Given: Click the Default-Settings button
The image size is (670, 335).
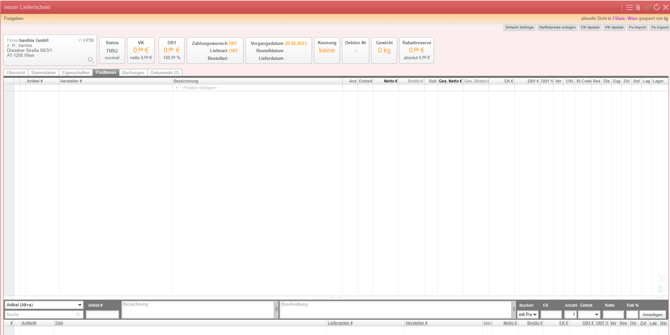Looking at the screenshot, I should [519, 27].
